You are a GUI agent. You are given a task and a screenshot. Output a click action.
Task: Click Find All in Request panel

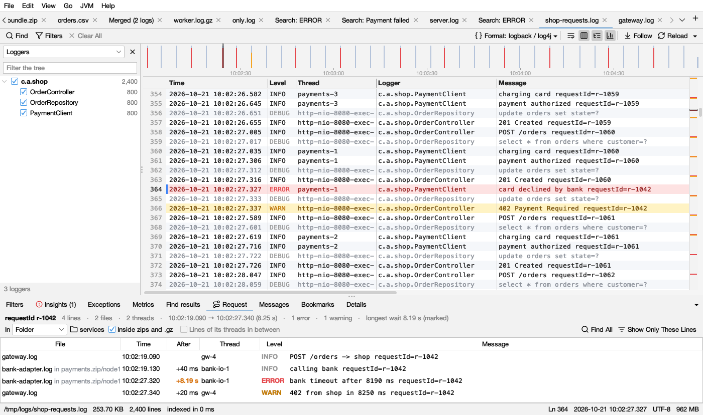597,329
